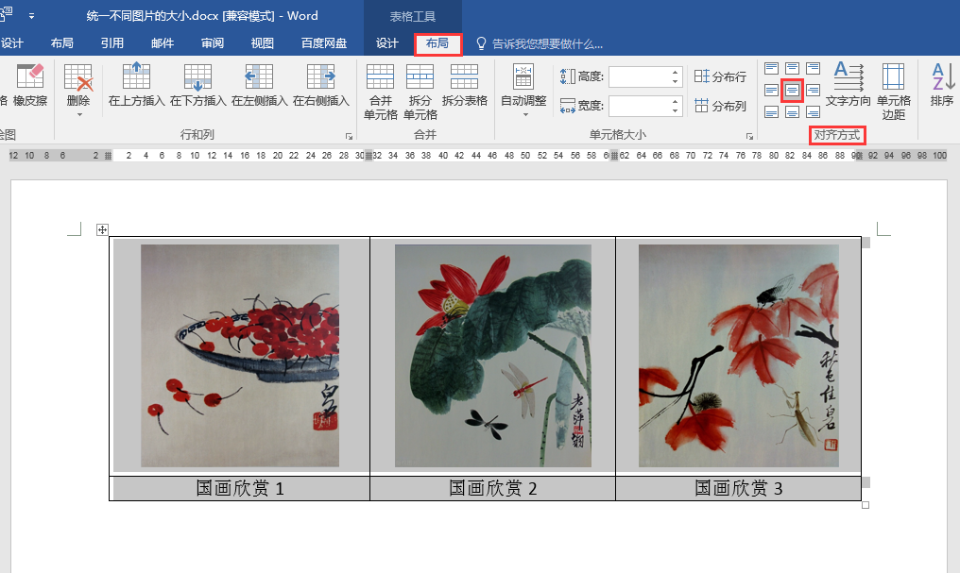
Task: Click inside the Height (高度) field
Action: 639,76
